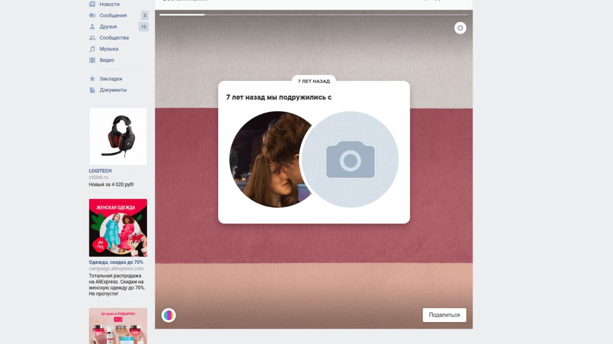
Task: Open story settings with the gear icon
Action: [460, 28]
